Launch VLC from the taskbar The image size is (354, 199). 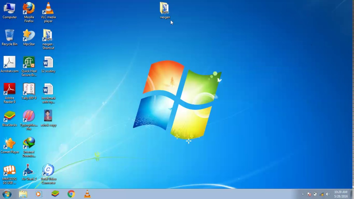(x=87, y=194)
